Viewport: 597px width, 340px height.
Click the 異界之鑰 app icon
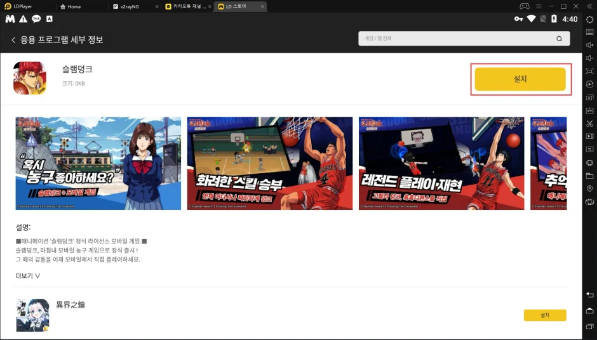pos(32,315)
